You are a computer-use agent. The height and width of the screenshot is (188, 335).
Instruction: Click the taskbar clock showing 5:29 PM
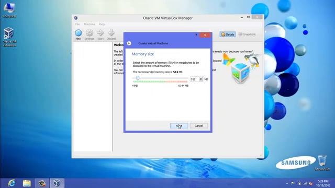(323, 183)
